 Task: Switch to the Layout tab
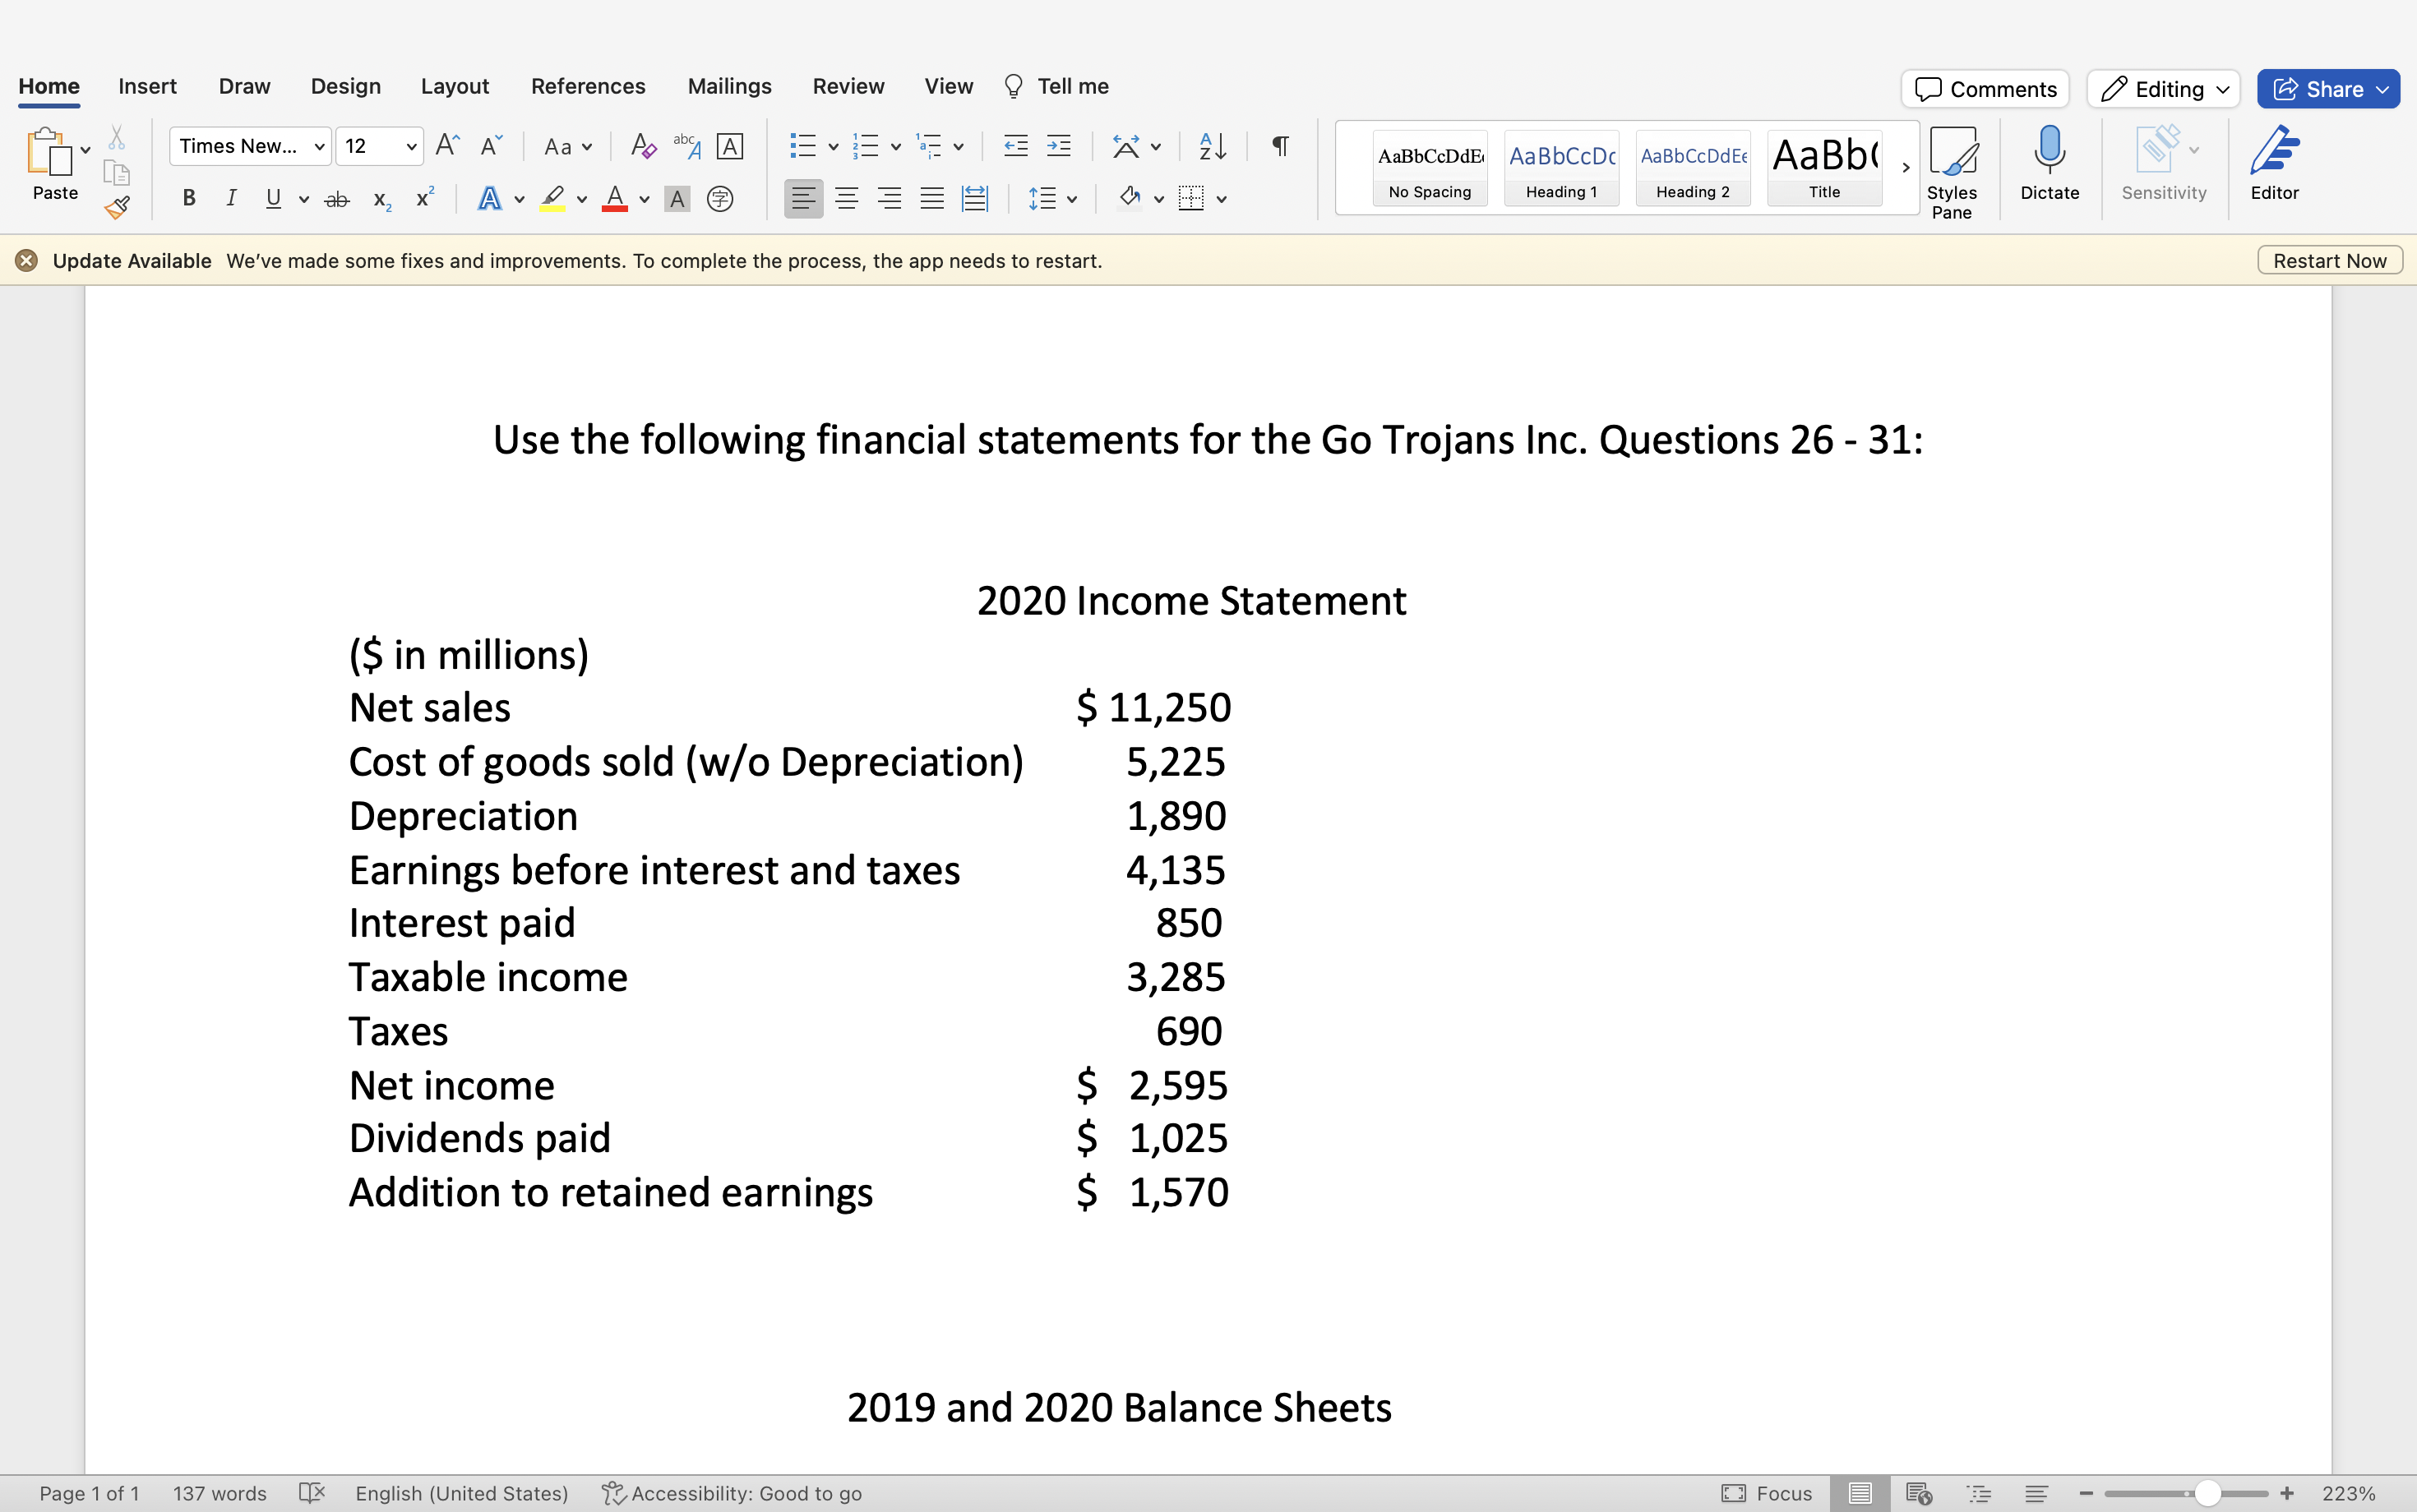point(454,87)
